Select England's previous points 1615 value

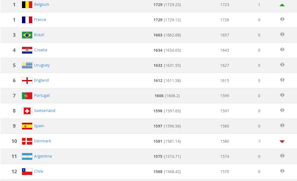pos(225,81)
